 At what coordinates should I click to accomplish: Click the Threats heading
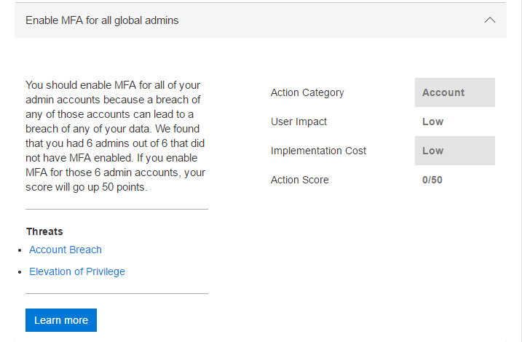coord(44,231)
